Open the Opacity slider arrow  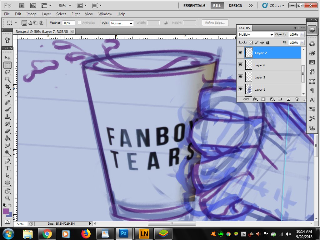point(302,34)
